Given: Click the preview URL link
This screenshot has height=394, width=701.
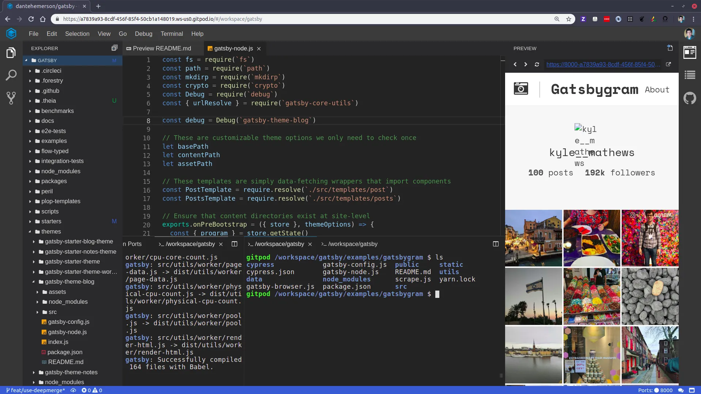Looking at the screenshot, I should (603, 64).
